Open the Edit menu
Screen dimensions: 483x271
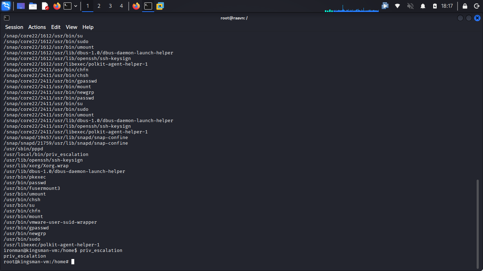point(56,27)
